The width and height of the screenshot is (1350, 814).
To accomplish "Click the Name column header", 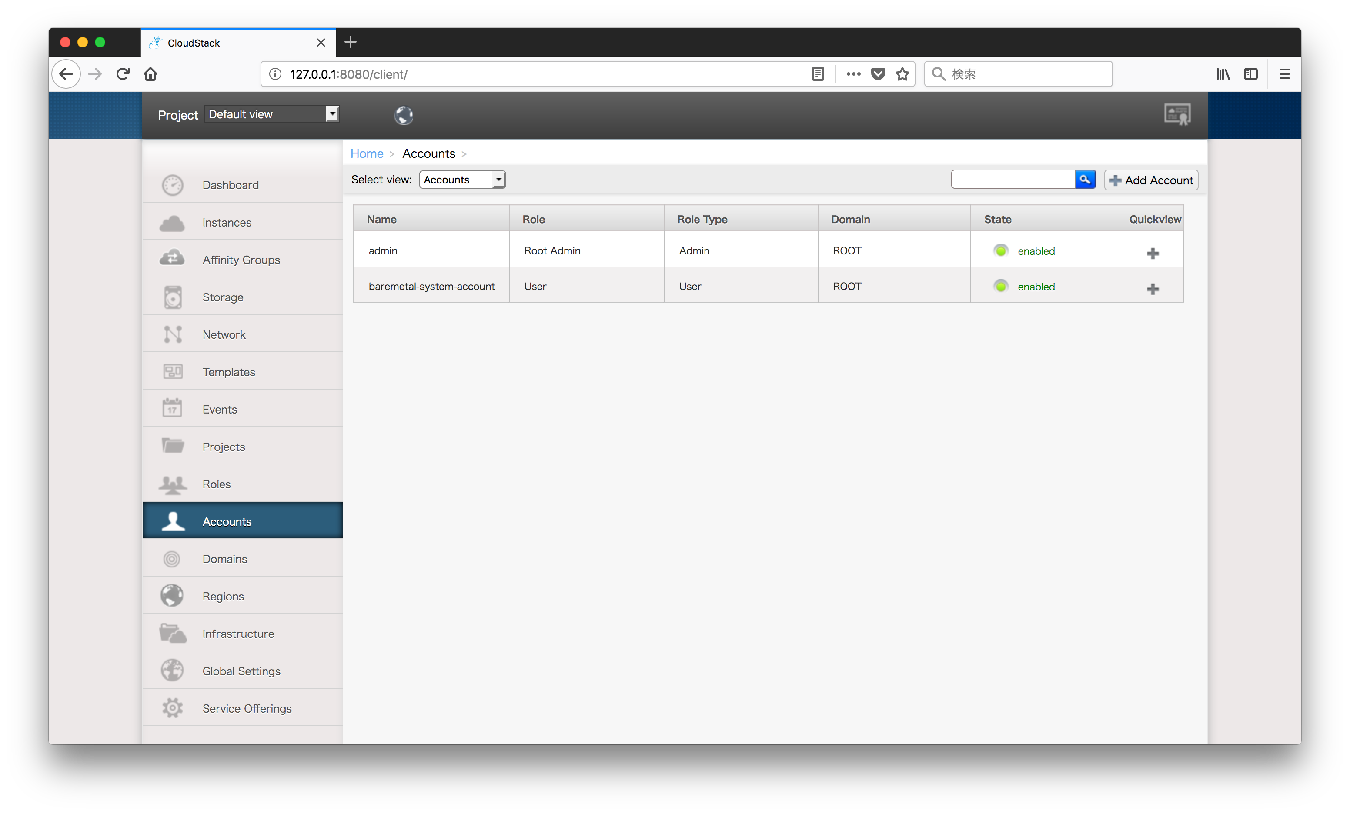I will (431, 219).
